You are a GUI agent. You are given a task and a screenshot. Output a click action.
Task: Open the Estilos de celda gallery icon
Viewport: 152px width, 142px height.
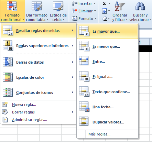coord(58,6)
